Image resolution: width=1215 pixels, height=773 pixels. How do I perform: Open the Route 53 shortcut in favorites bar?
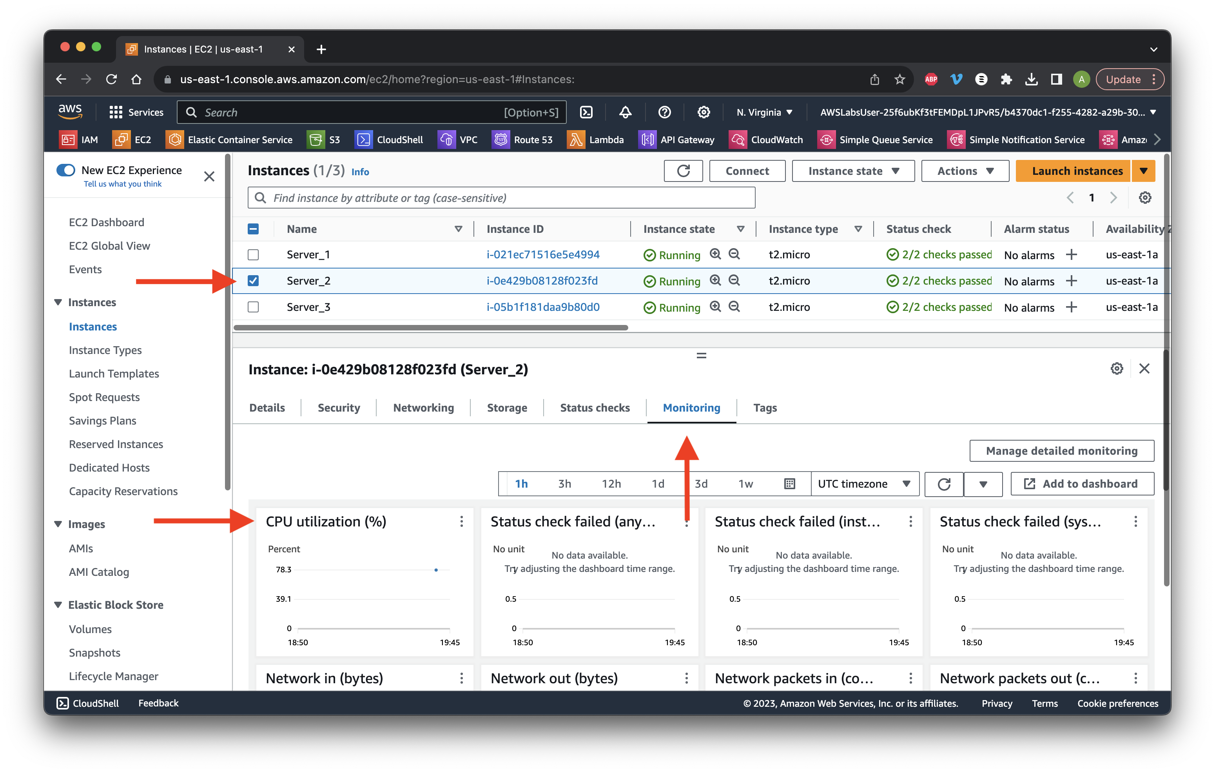522,139
